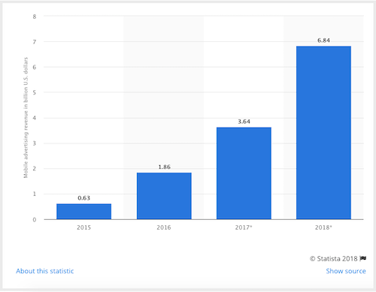Click the 2017* x-axis label
Screen dimensions: 376x292
coord(244,227)
